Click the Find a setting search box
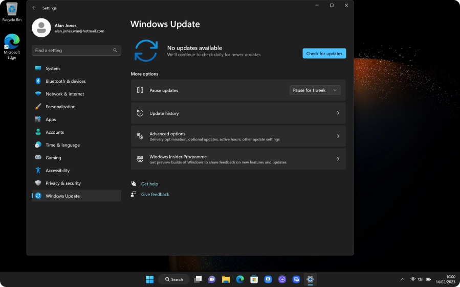 click(73, 51)
